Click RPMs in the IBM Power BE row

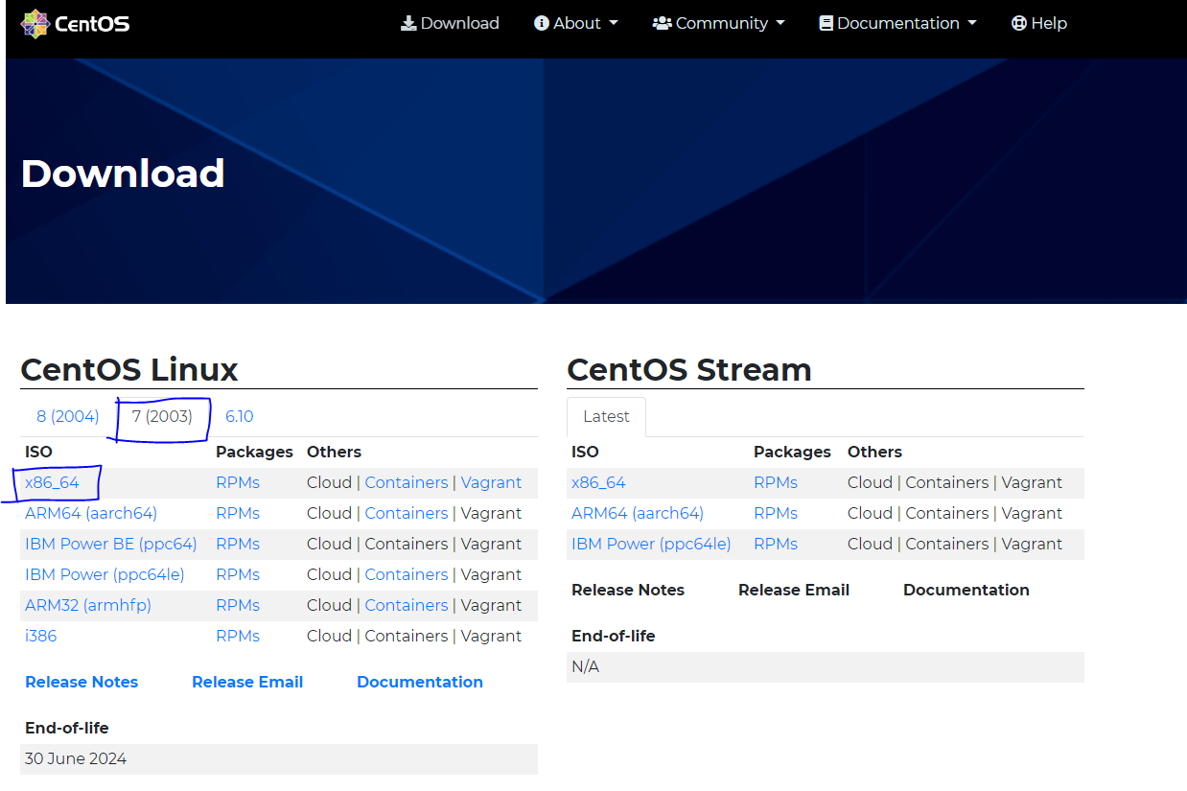click(x=238, y=544)
